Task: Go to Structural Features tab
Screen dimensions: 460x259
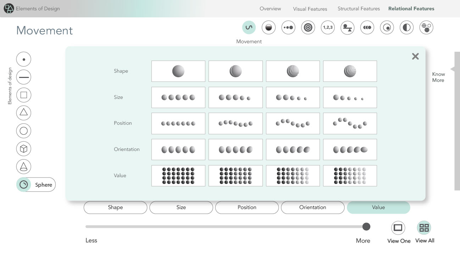Action: (358, 9)
